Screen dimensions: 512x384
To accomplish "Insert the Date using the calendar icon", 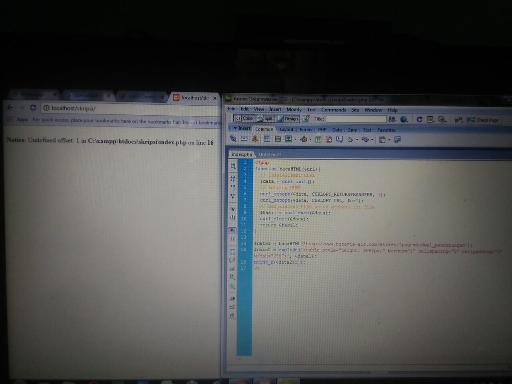I will (x=318, y=139).
